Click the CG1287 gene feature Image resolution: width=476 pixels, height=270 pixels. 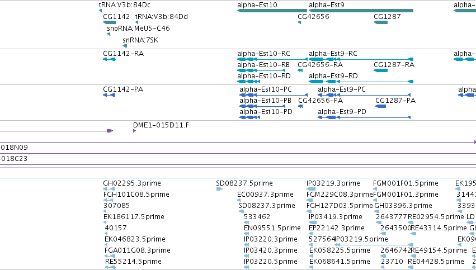coord(381,22)
